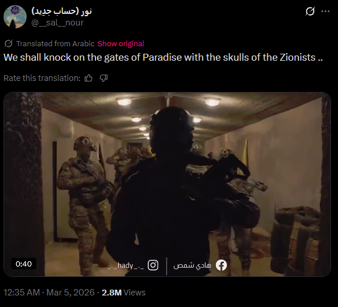Click the translation icon beside Translated from Arabic
Image resolution: width=338 pixels, height=307 pixels.
(9, 44)
